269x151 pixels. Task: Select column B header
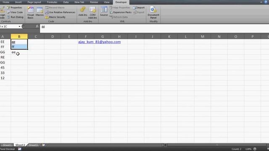19,36
